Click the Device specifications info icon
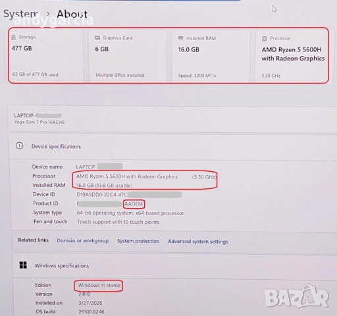 coord(20,145)
